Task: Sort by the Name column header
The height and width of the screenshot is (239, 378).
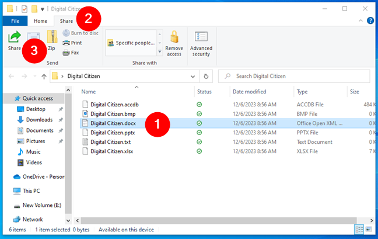Action: point(89,92)
